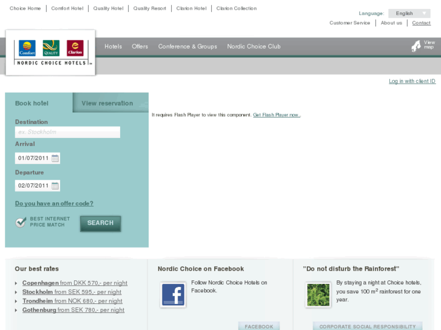Open the Quality Resort top link

[x=150, y=8]
